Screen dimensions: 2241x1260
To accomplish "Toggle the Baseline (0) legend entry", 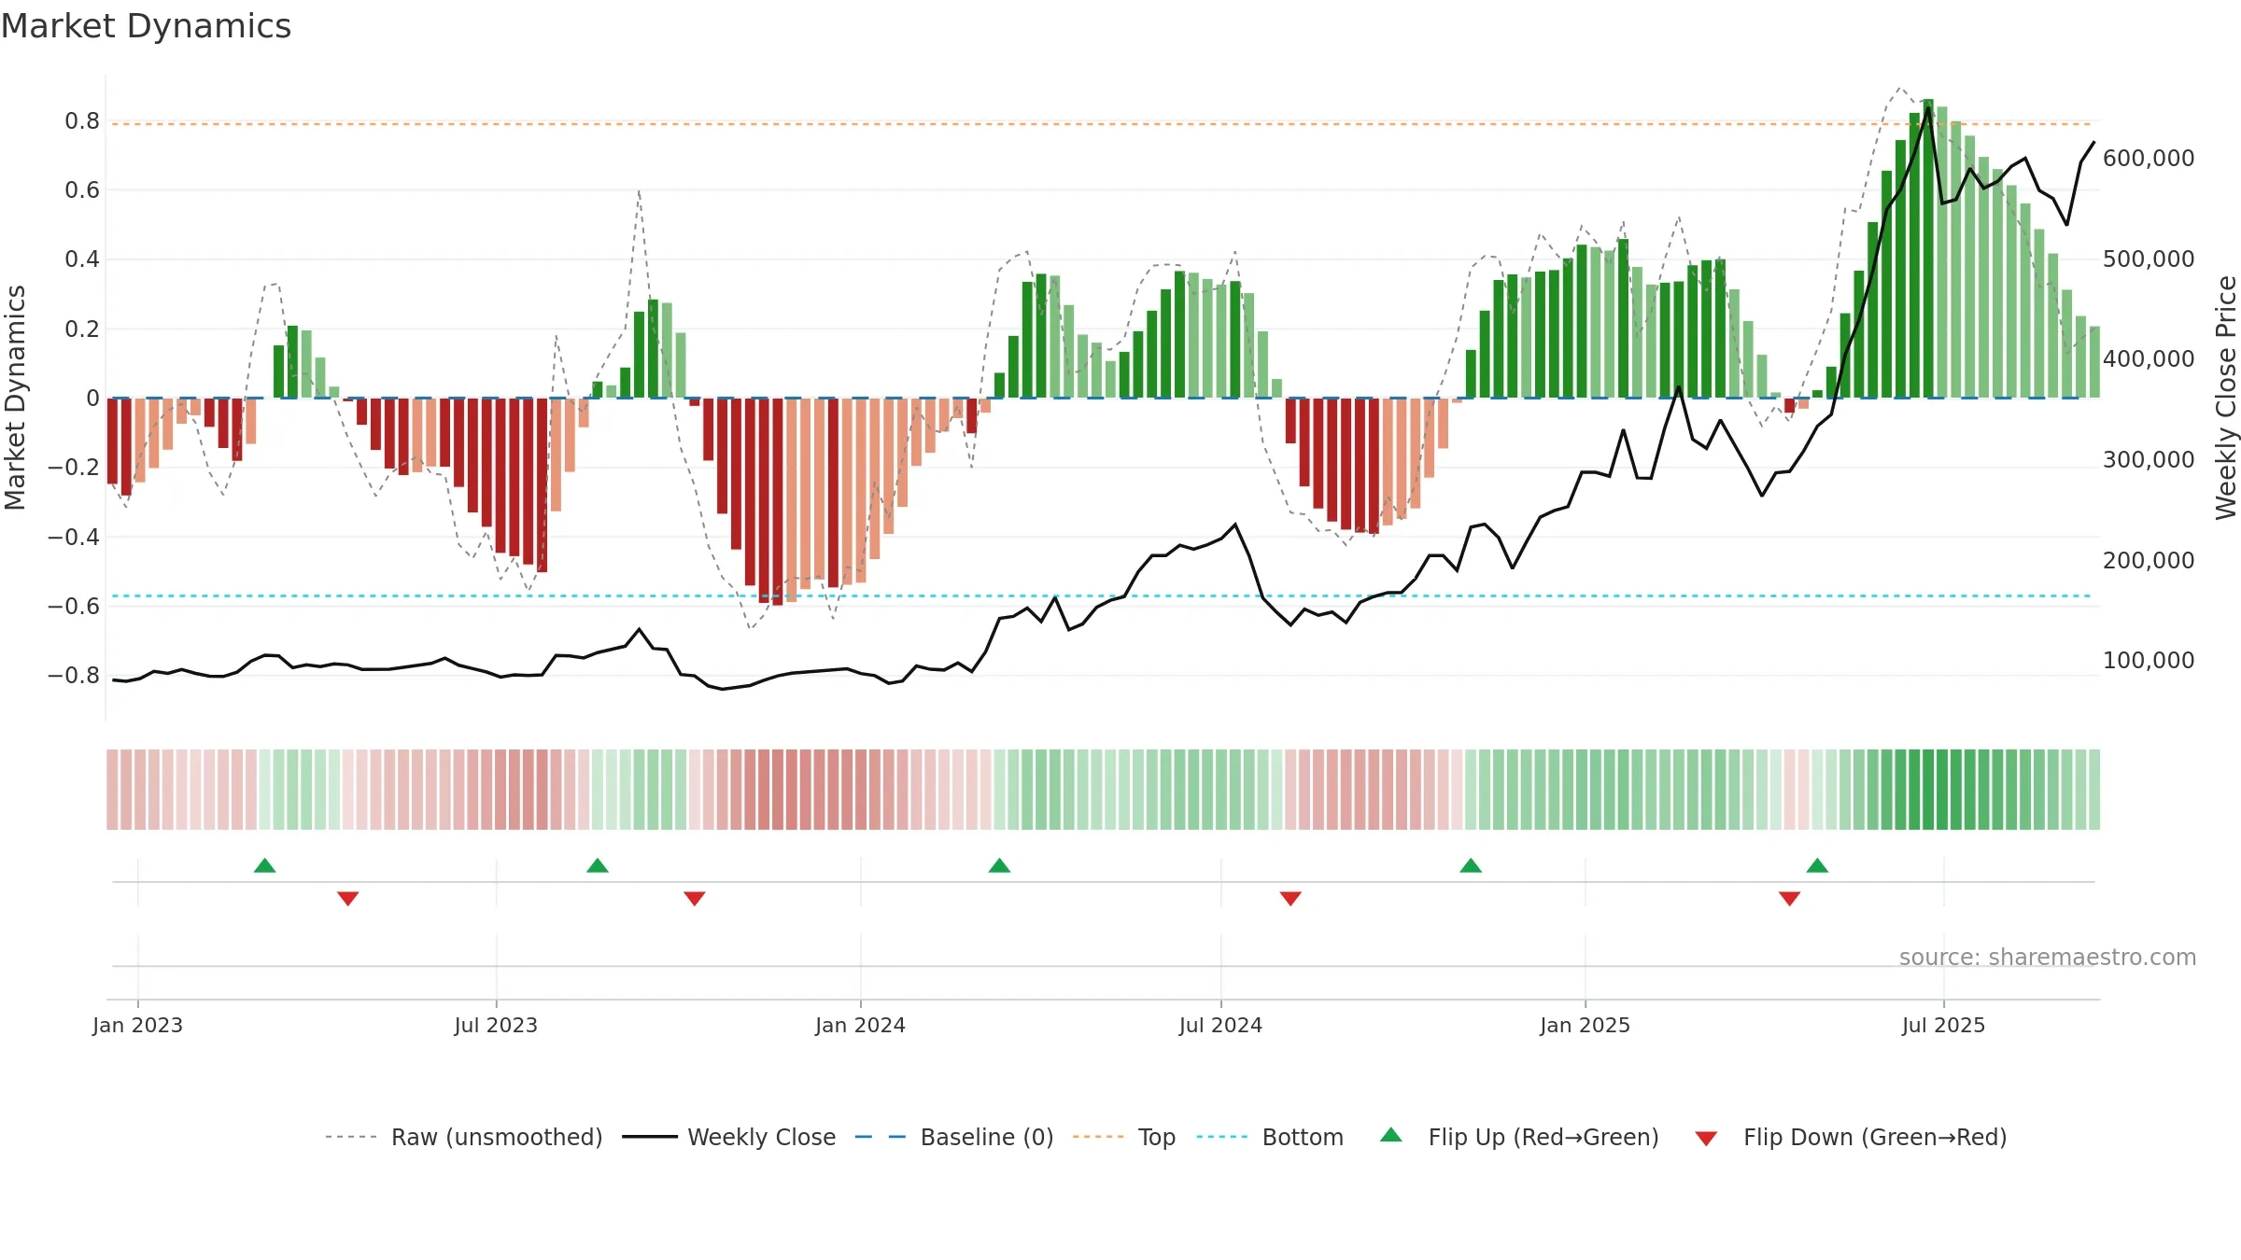I will (954, 1137).
